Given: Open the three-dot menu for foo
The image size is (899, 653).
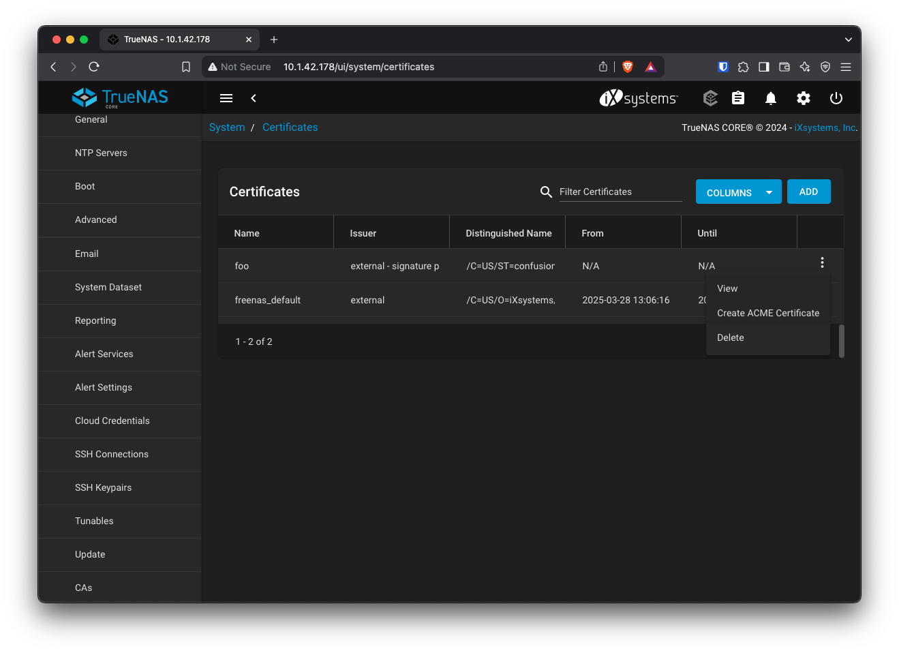Looking at the screenshot, I should pos(823,262).
